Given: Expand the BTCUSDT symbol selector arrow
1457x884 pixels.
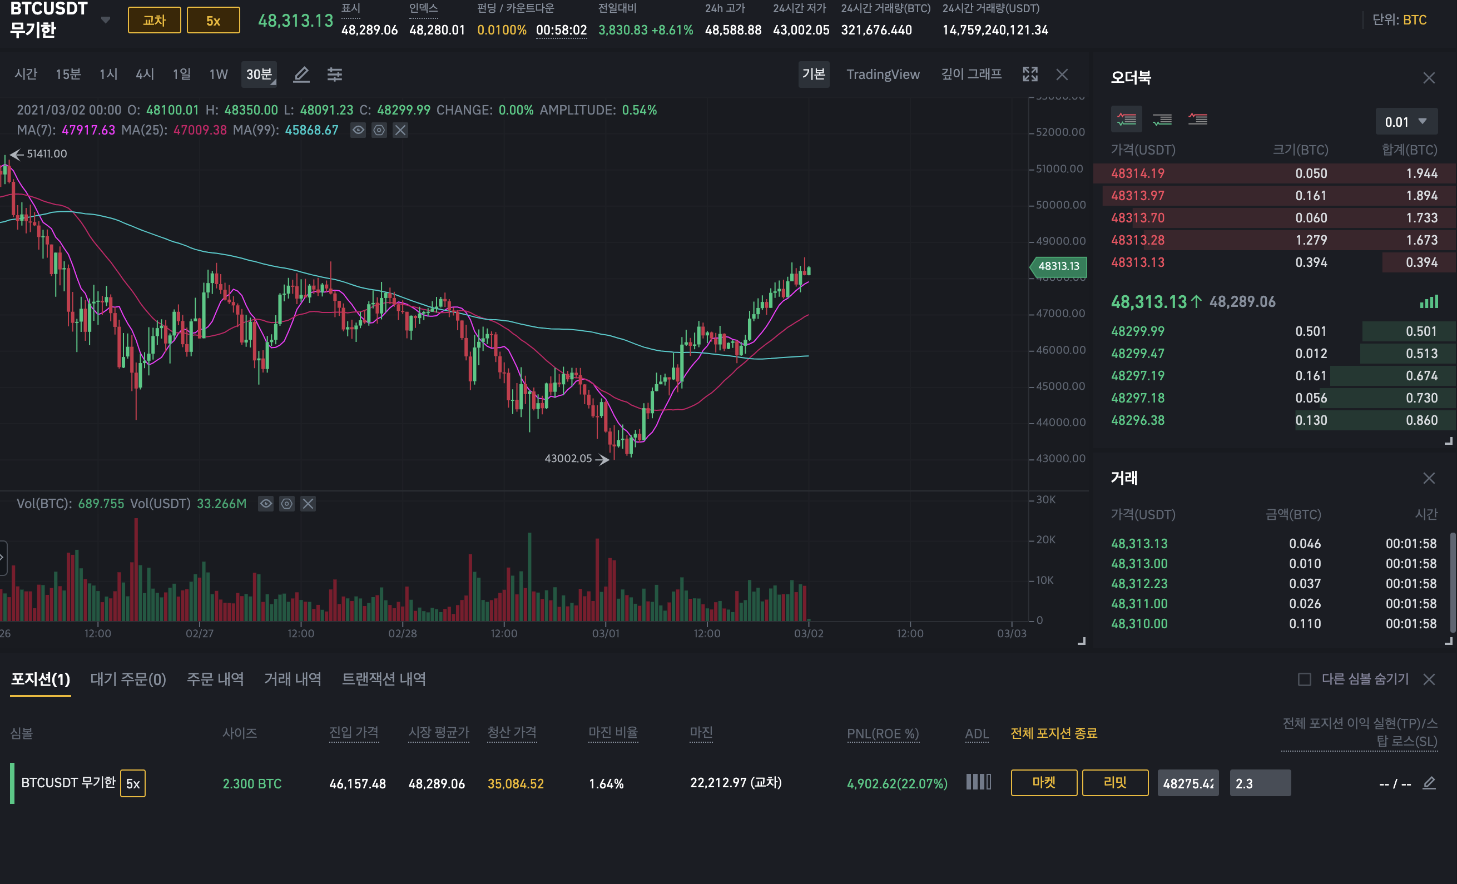Looking at the screenshot, I should click(x=106, y=20).
